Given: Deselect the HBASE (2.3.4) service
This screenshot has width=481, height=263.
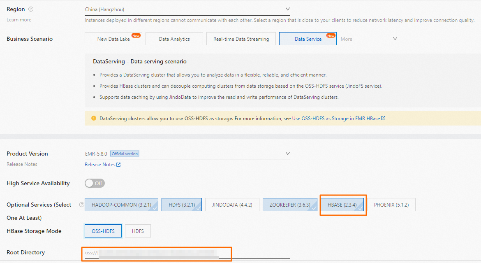Looking at the screenshot, I should [343, 205].
